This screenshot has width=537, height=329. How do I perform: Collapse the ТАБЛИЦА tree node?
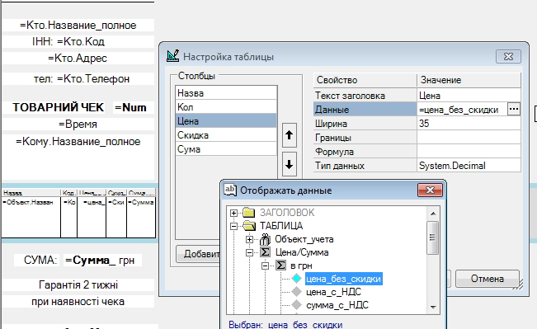[233, 226]
